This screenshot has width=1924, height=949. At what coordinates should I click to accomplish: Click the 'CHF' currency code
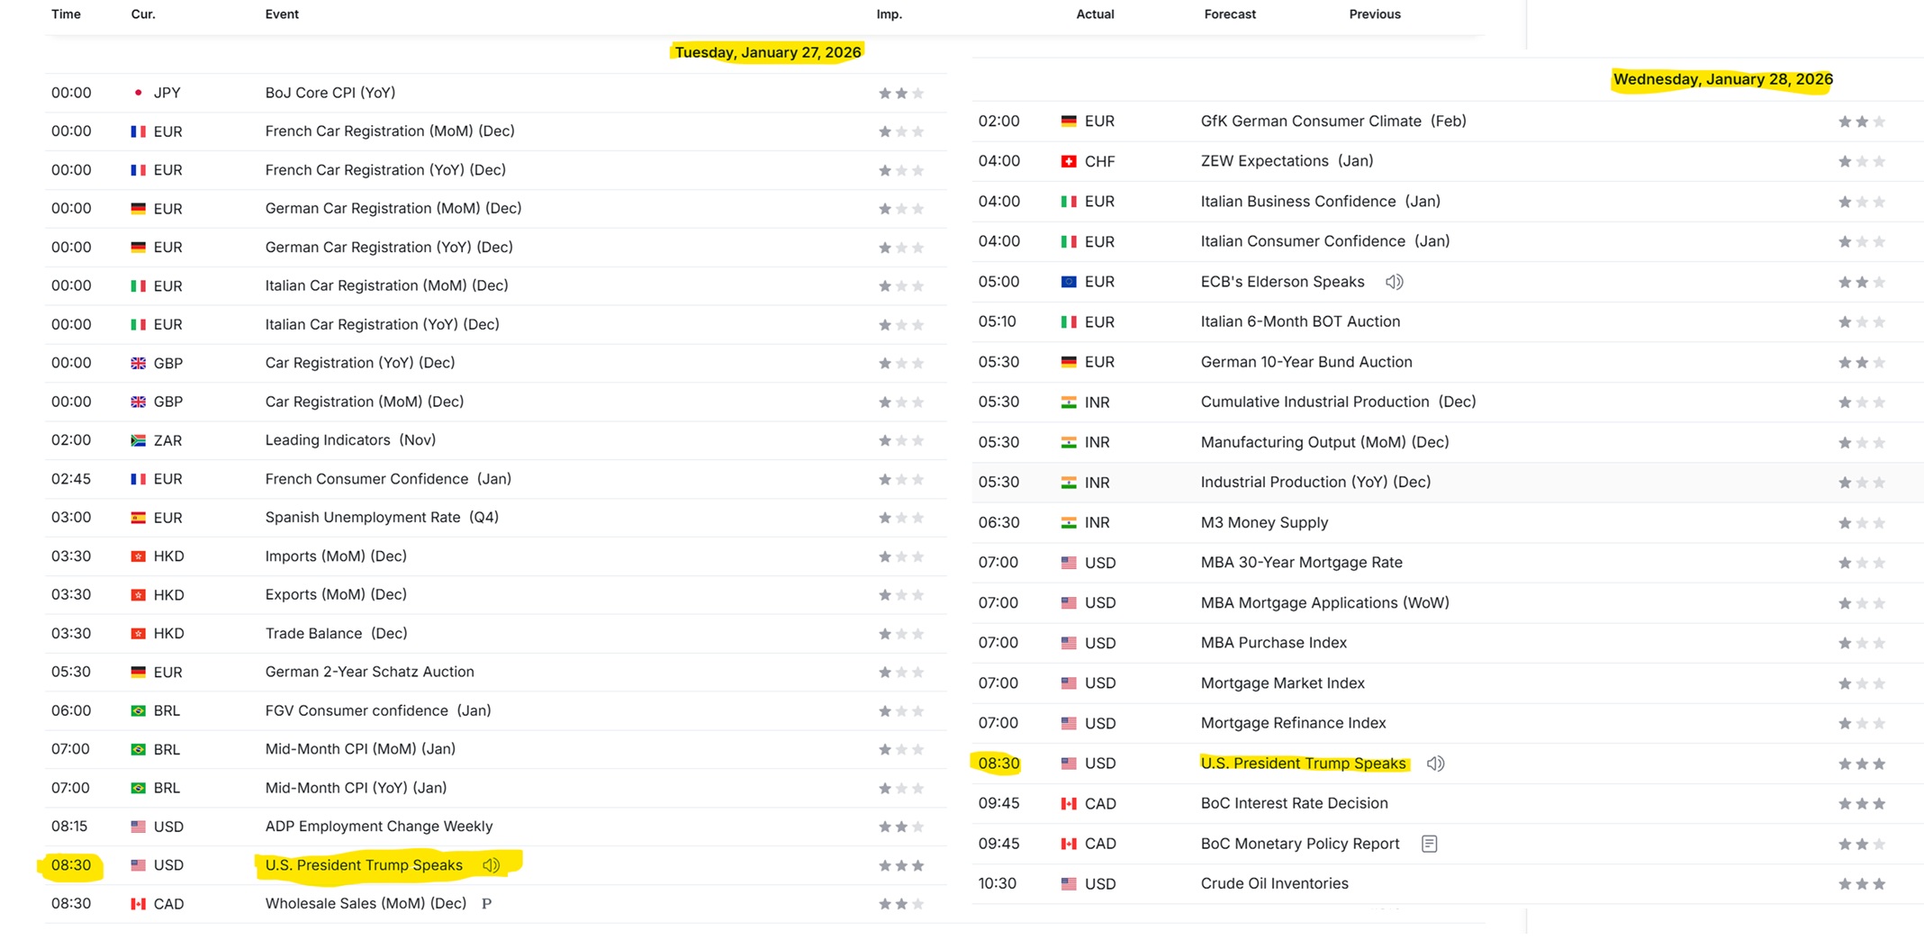coord(1100,161)
